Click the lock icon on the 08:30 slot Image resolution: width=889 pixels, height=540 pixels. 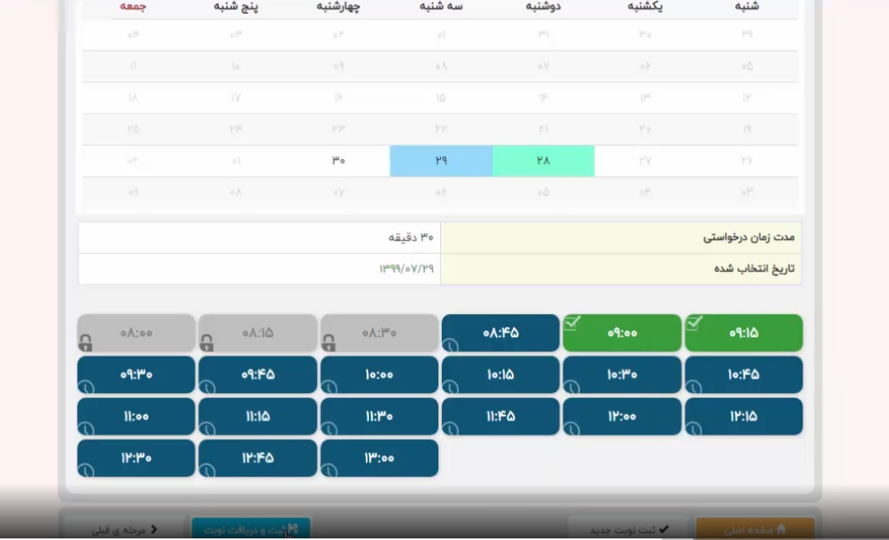(329, 345)
